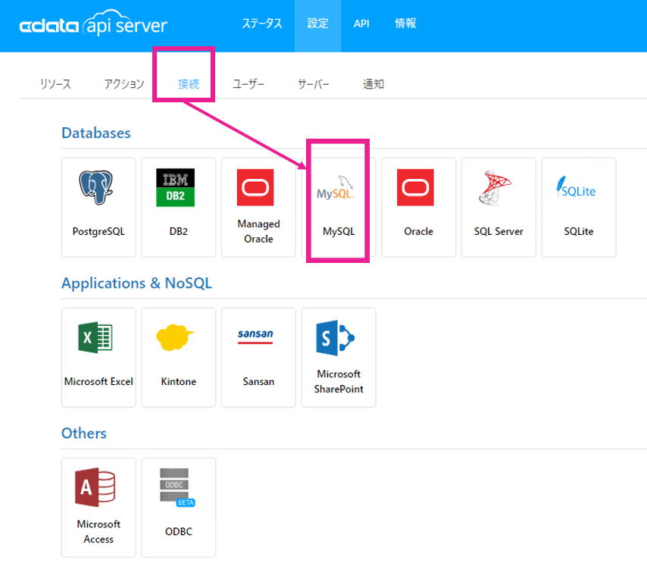This screenshot has height=582, width=647.
Task: Click the Sansan label text
Action: 258,381
